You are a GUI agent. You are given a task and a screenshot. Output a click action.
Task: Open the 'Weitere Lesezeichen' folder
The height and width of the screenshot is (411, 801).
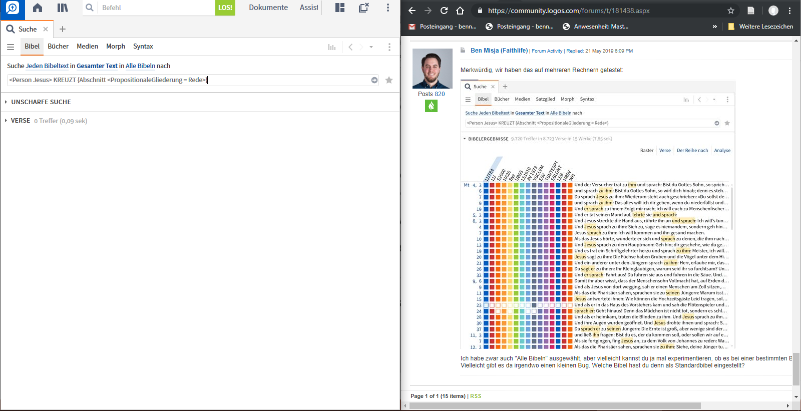click(760, 27)
